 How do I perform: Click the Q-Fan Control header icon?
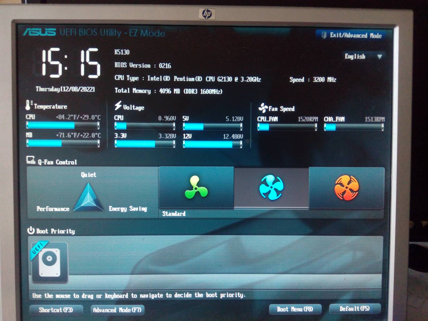31,160
